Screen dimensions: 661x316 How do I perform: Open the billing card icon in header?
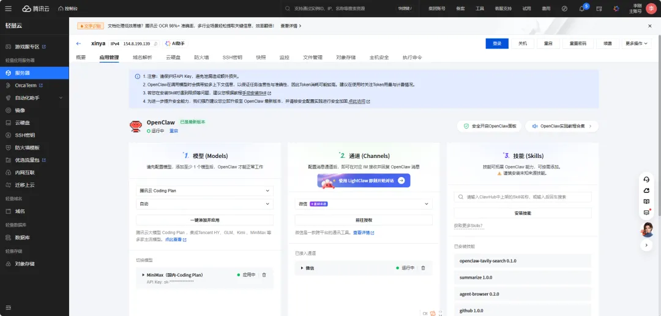[599, 9]
